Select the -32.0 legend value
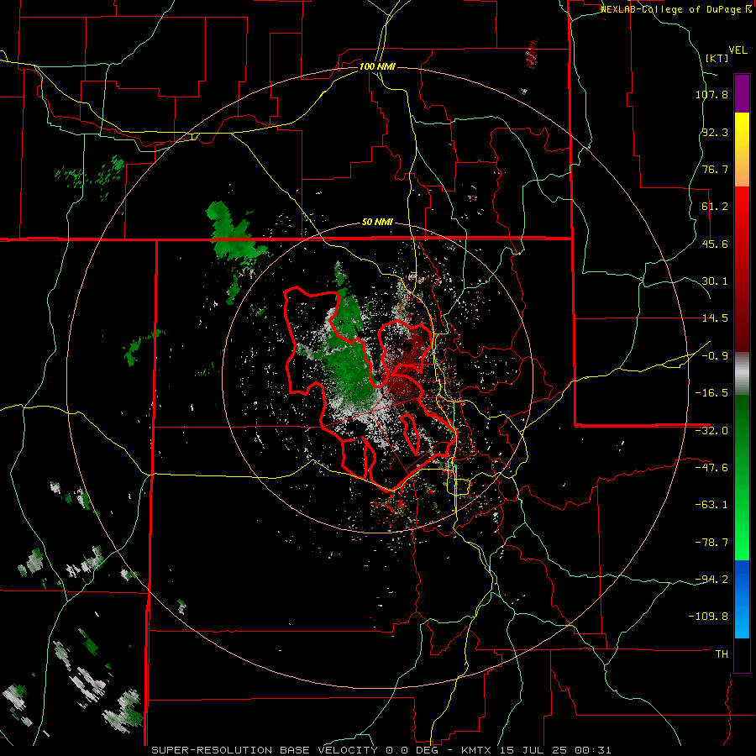The width and height of the screenshot is (756, 756). [711, 431]
